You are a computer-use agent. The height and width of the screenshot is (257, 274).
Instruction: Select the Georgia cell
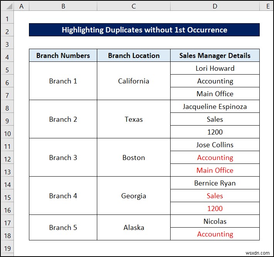(134, 196)
